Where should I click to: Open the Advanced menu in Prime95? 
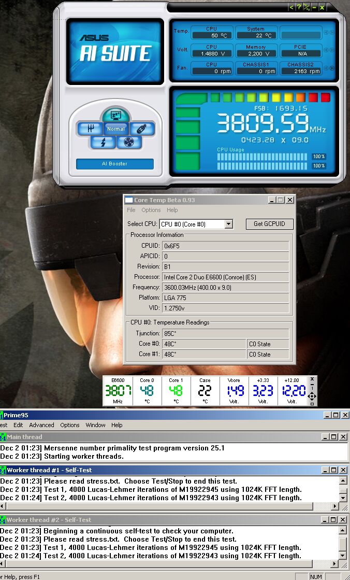(42, 425)
